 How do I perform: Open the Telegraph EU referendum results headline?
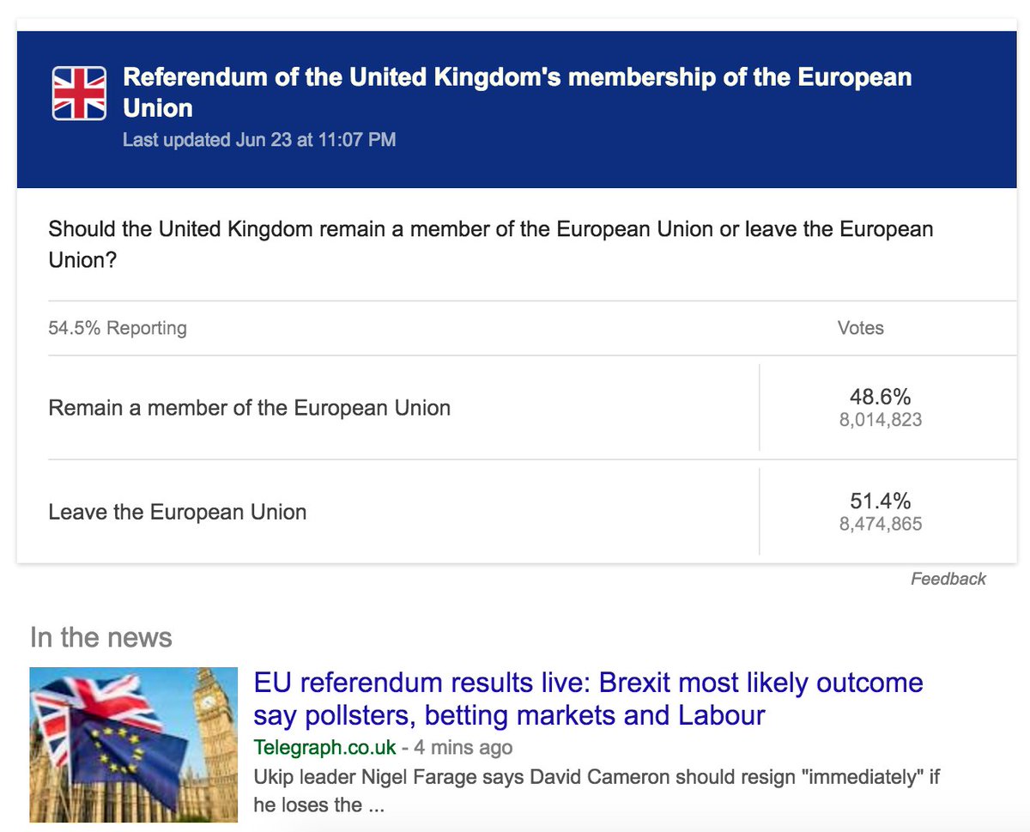tap(588, 698)
